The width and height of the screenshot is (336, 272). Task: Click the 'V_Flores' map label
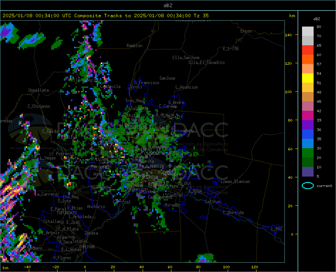point(62,258)
